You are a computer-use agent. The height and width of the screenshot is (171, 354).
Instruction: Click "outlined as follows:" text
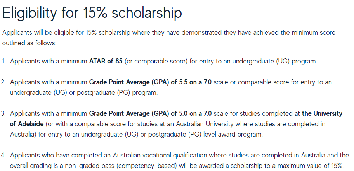coord(29,43)
